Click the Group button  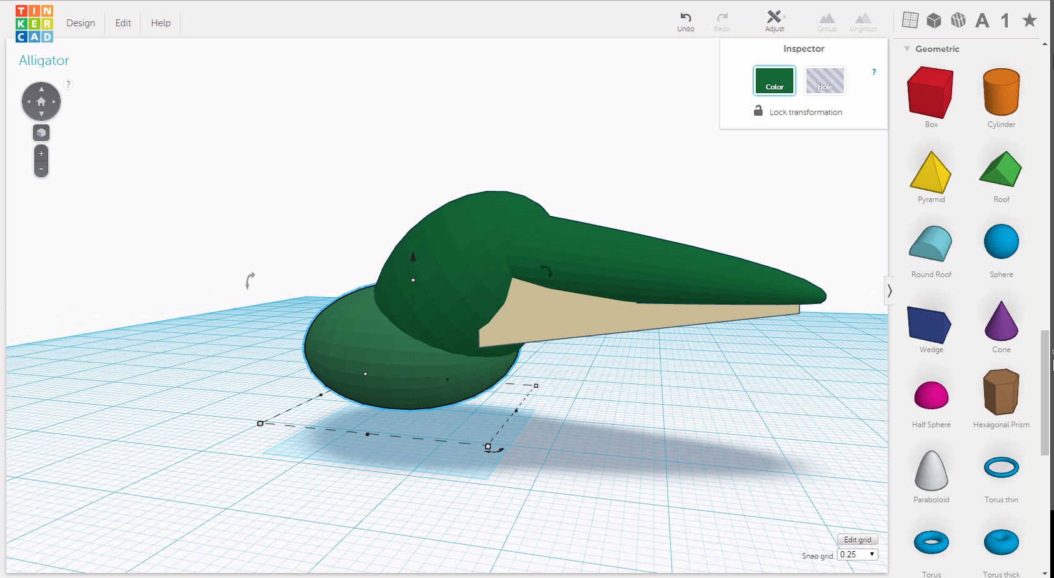(826, 23)
